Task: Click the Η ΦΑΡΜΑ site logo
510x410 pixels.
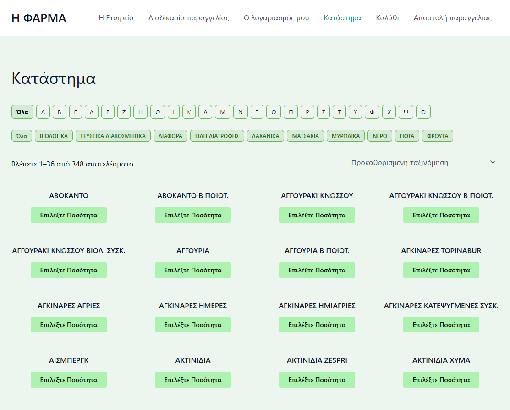Action: pos(39,18)
